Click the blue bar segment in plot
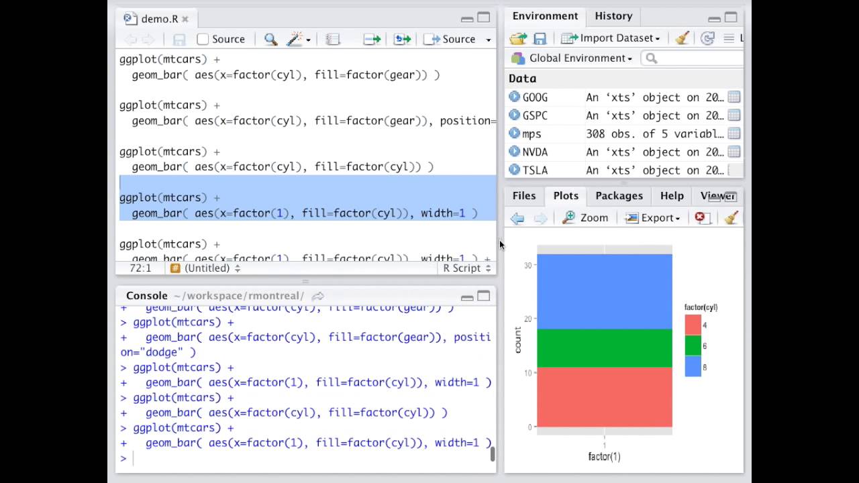This screenshot has height=483, width=859. [x=605, y=292]
